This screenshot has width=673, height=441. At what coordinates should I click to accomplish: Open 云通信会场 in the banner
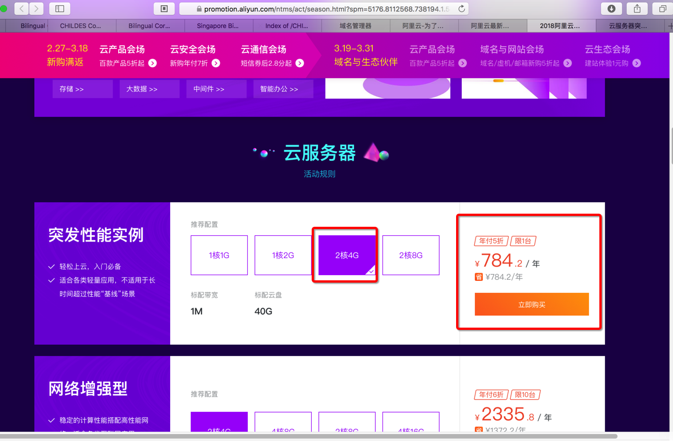point(264,50)
